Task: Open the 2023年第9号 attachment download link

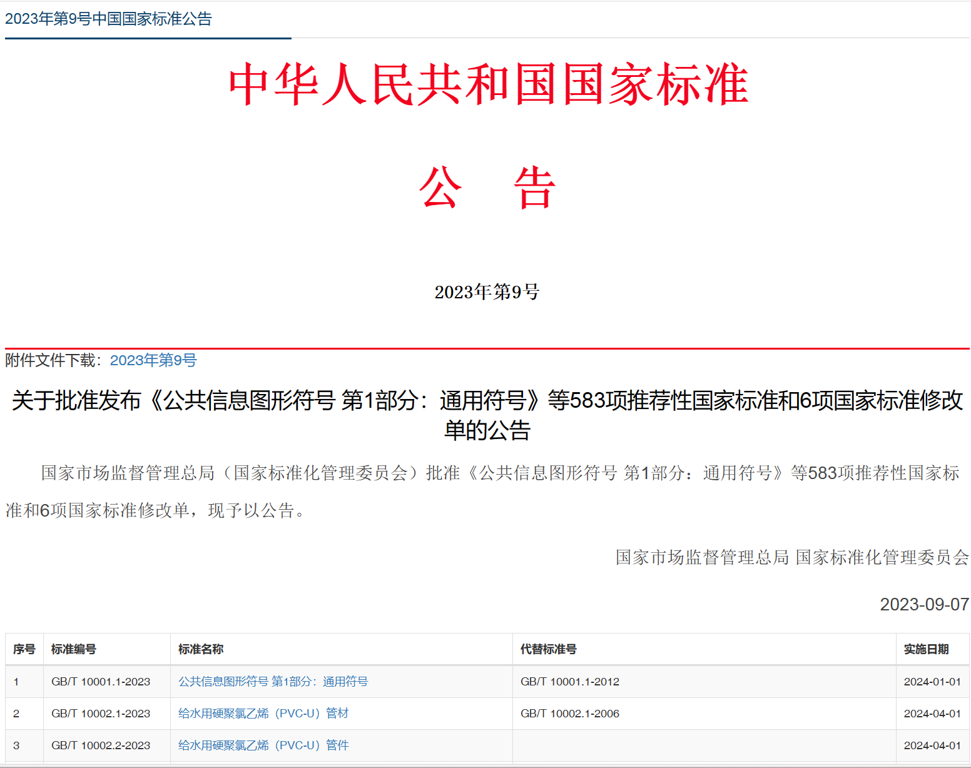Action: (x=153, y=360)
